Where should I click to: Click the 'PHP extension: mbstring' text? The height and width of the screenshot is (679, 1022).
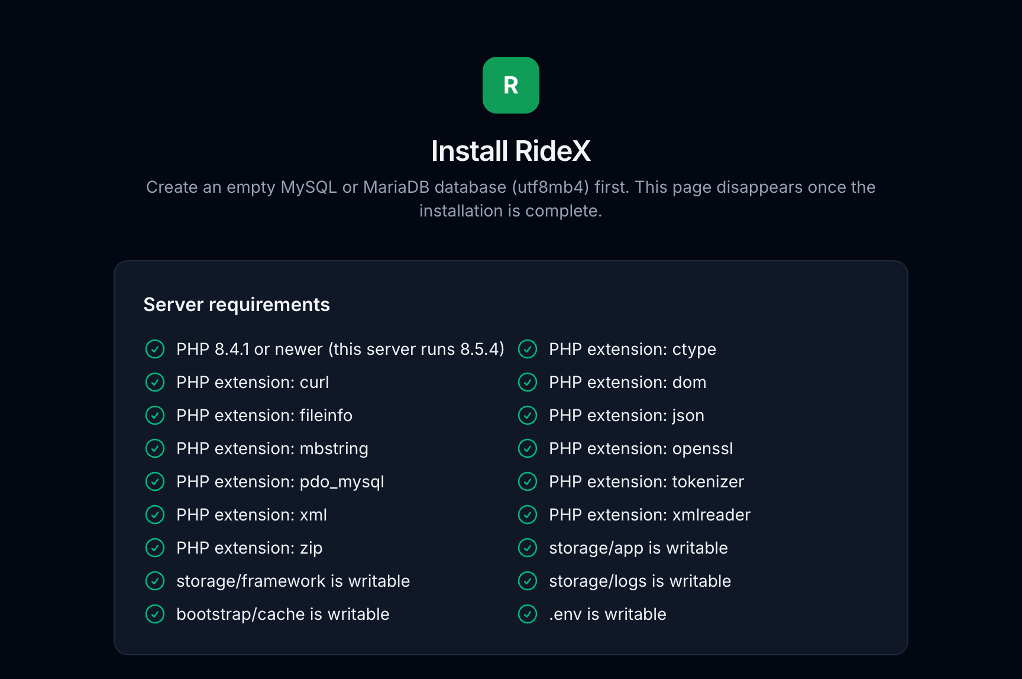(272, 448)
